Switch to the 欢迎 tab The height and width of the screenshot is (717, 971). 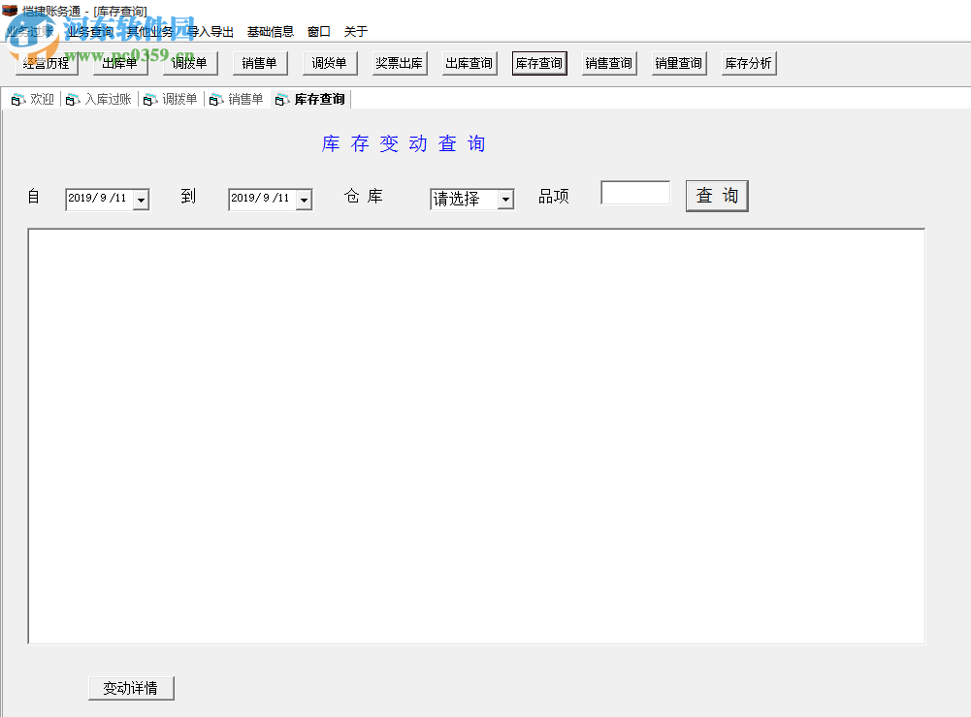[x=33, y=100]
